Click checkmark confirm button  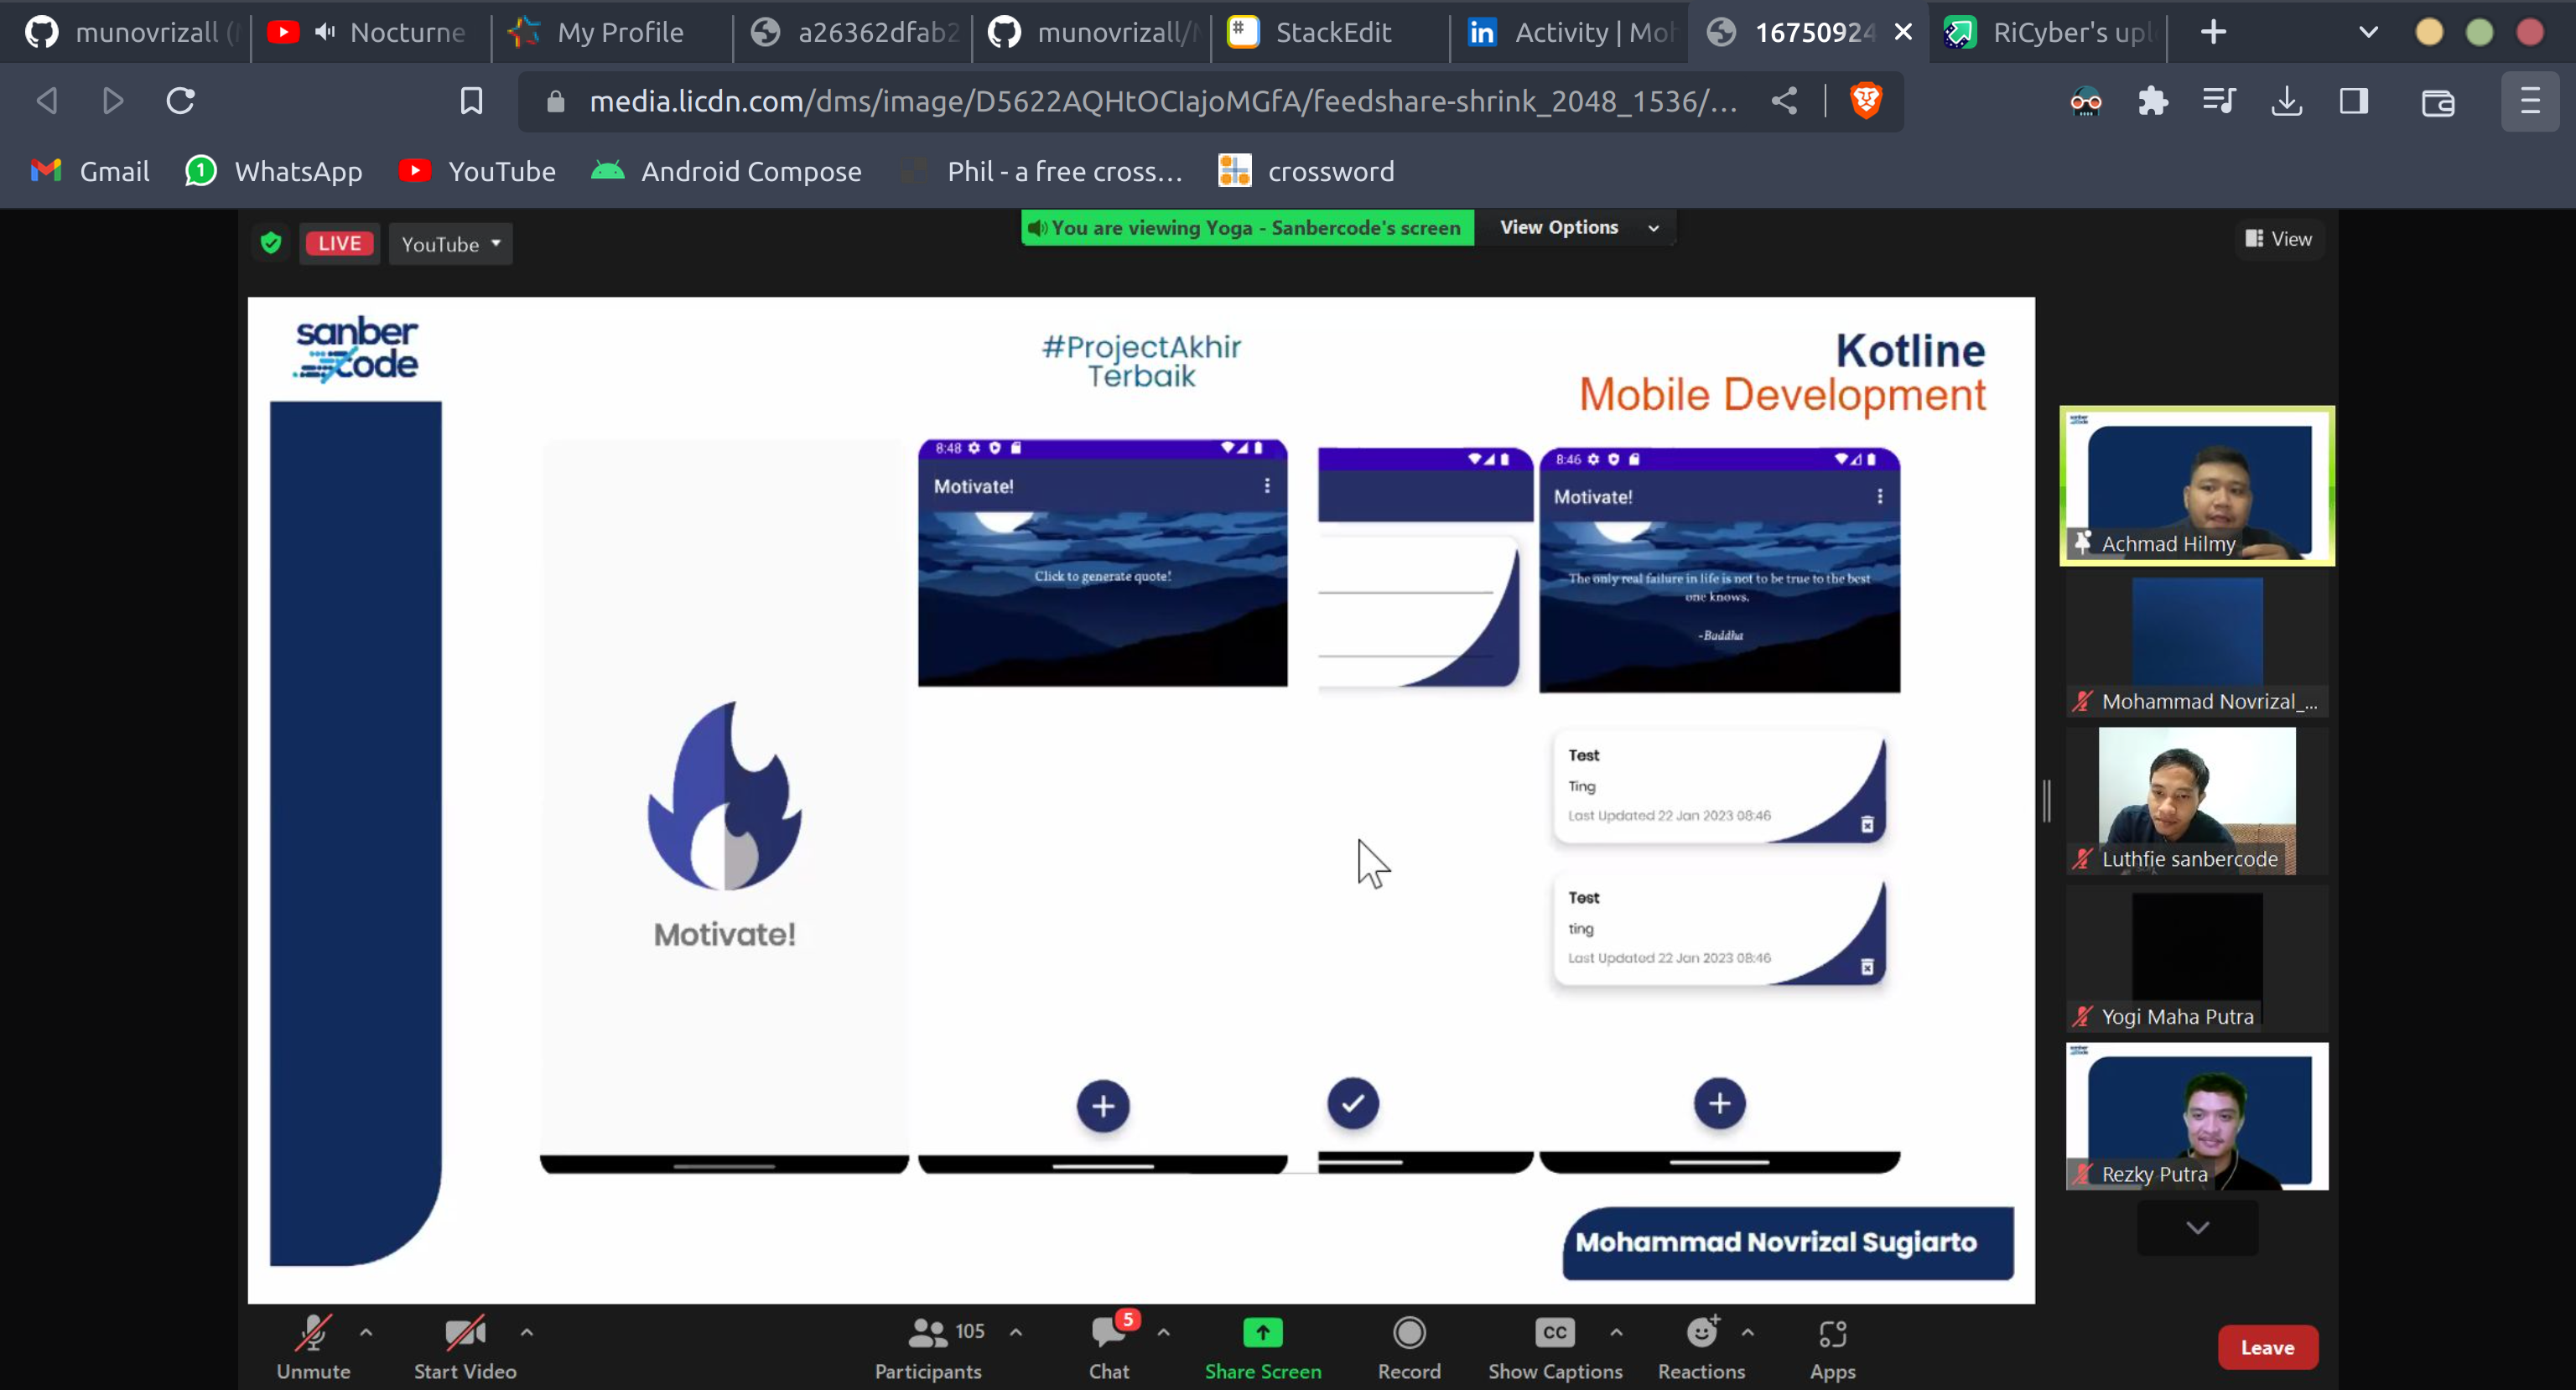1353,1104
